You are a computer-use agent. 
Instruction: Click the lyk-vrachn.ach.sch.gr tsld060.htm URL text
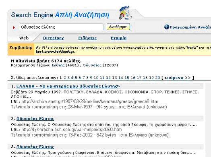71,130
